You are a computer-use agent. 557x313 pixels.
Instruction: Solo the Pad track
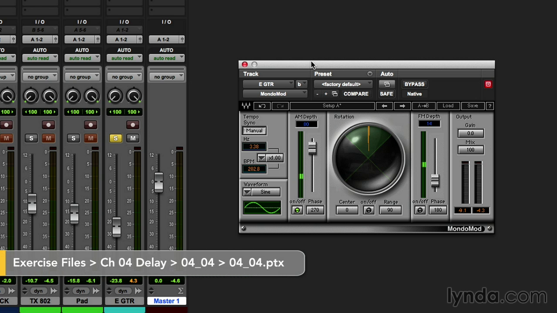(73, 138)
